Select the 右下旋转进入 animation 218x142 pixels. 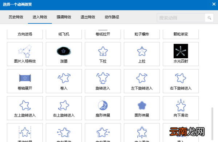pyautogui.click(x=181, y=81)
